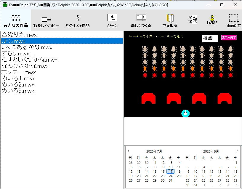The width and height of the screenshot is (242, 189).
Task: Go to previous month in calendar
Action: 129,151
